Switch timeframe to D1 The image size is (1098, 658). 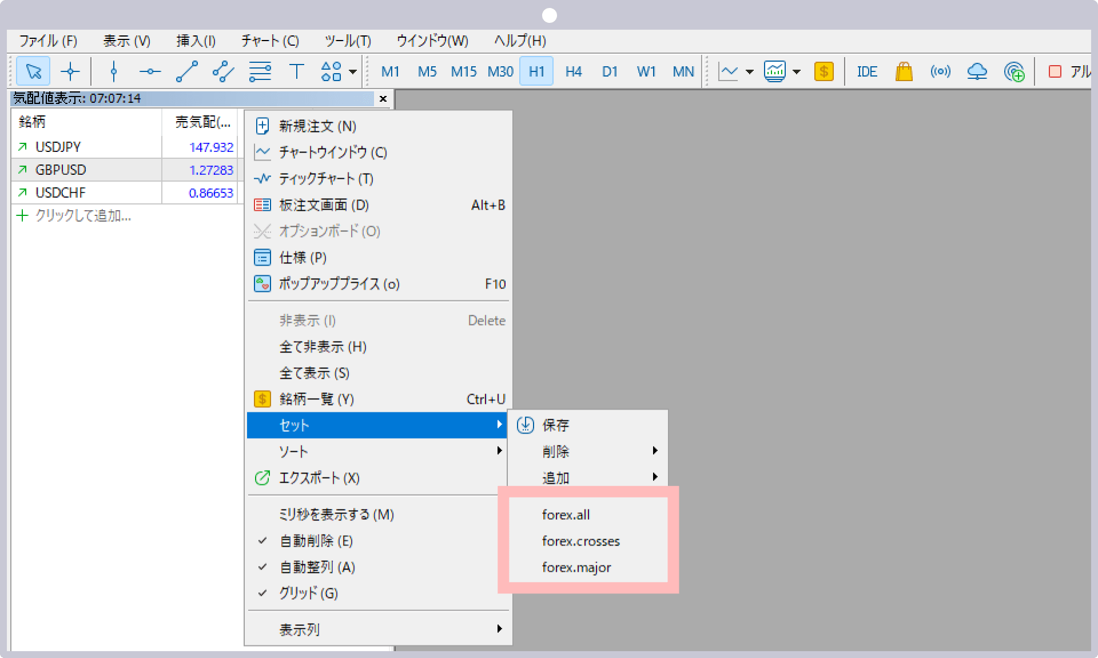point(610,71)
